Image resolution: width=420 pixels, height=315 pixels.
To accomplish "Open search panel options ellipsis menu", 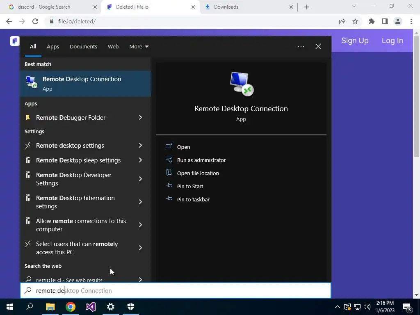I will coord(301,46).
